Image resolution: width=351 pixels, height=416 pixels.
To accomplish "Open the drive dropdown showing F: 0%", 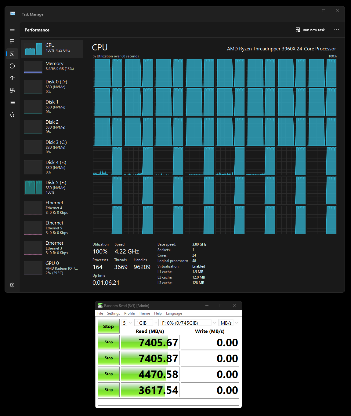I will coord(189,323).
